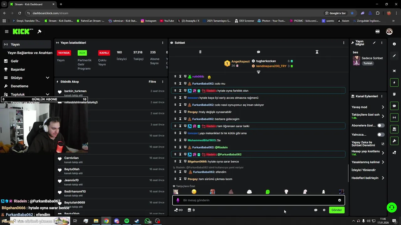Toggle Yalnızca... switch

[x=381, y=135]
